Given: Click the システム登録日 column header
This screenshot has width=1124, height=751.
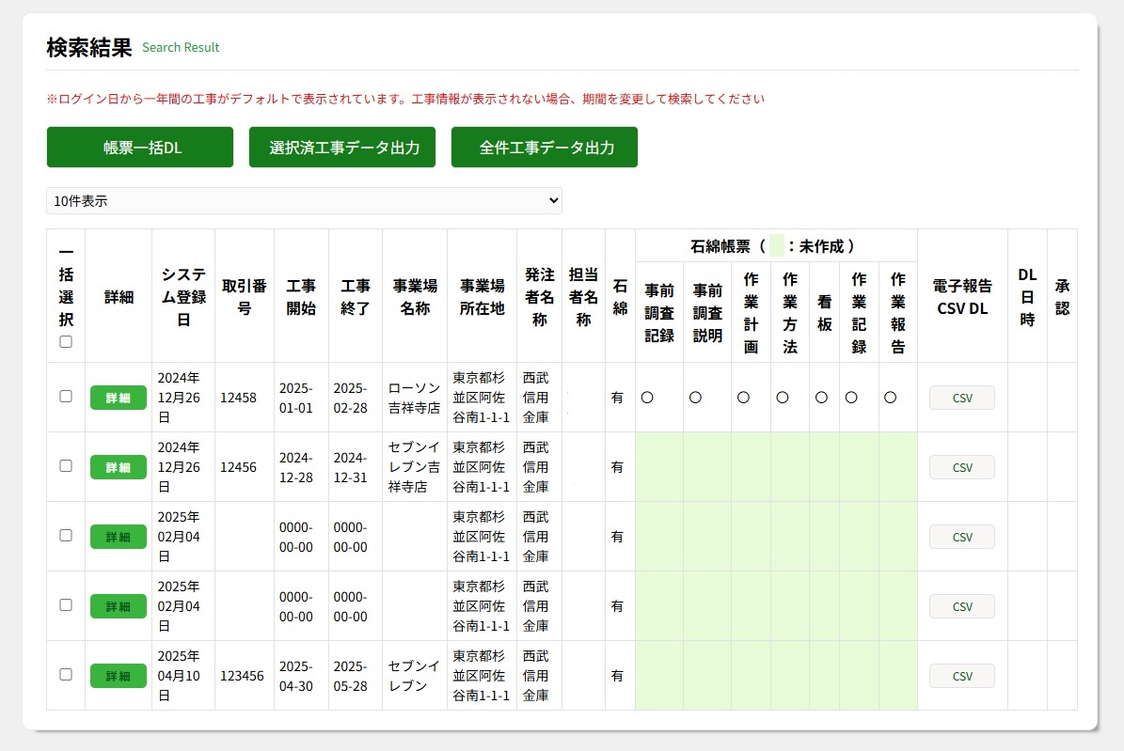Looking at the screenshot, I should click(x=183, y=297).
